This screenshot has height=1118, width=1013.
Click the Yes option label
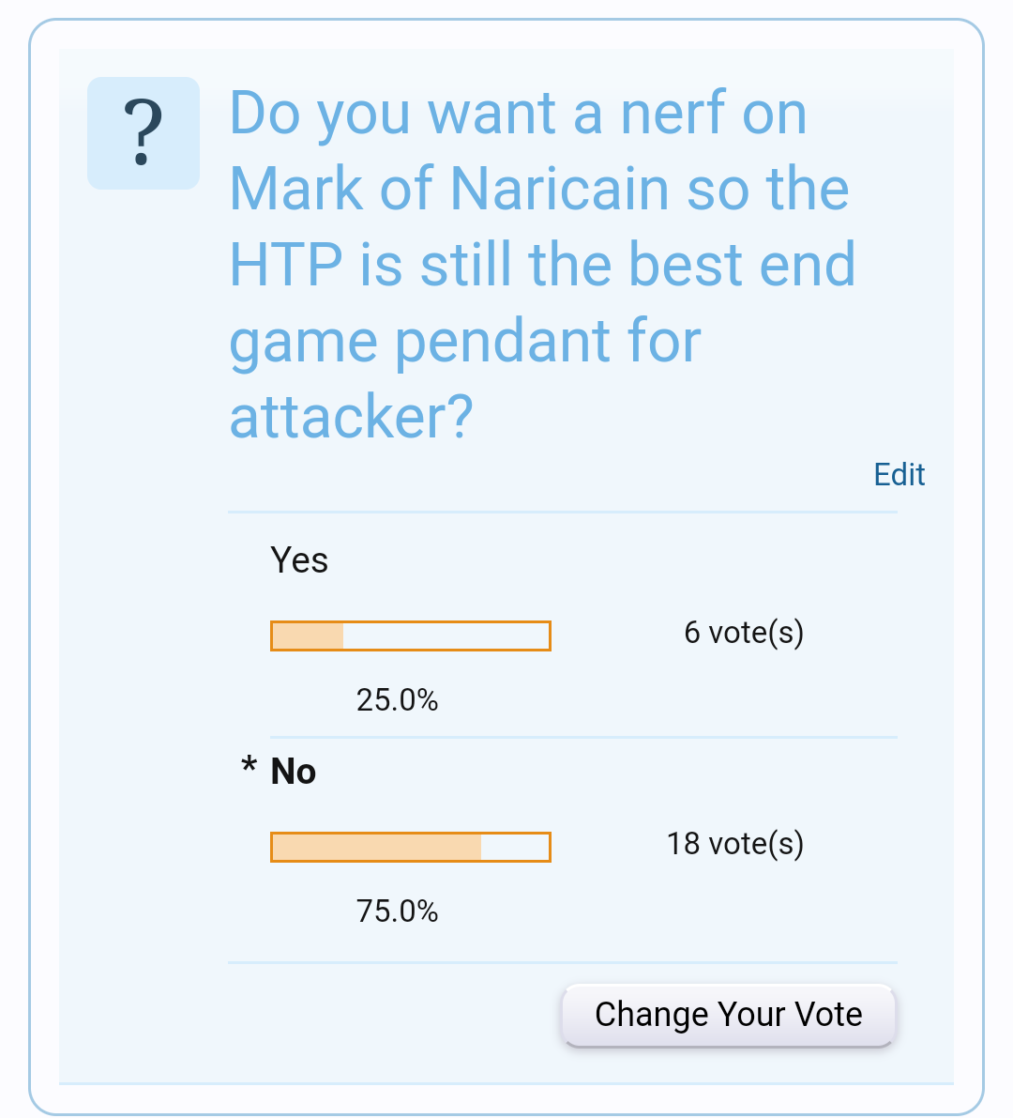pyautogui.click(x=299, y=560)
